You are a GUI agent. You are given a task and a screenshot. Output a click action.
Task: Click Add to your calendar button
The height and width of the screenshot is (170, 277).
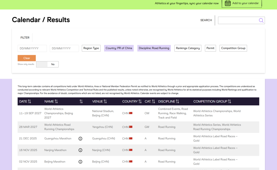tap(242, 3)
